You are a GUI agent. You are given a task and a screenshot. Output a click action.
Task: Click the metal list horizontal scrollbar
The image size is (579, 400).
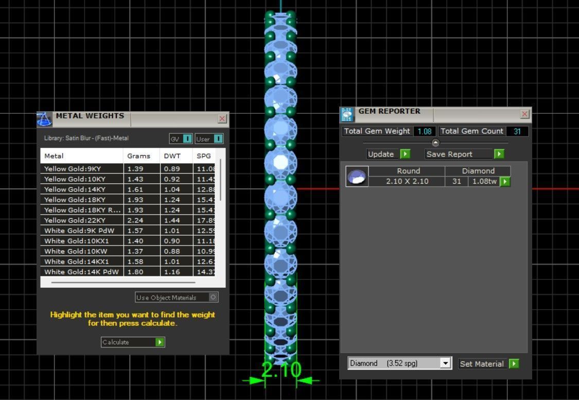(x=124, y=283)
